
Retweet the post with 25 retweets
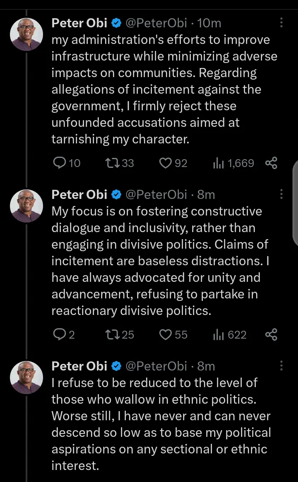click(x=112, y=335)
